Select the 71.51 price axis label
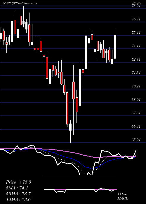The height and width of the screenshot is (204, 146). click(x=136, y=73)
